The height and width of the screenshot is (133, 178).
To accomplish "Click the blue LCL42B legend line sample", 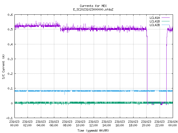I will (165, 25).
